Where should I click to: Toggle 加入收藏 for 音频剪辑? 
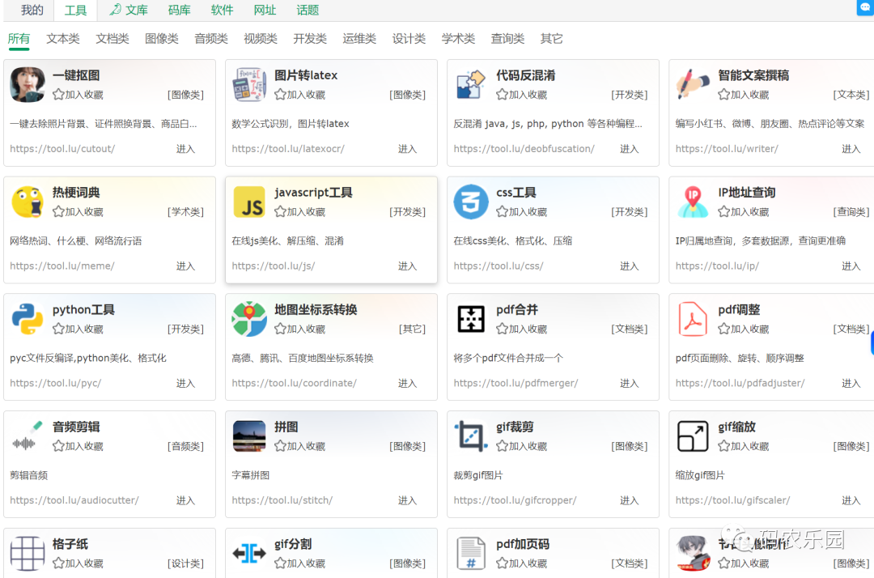pyautogui.click(x=58, y=446)
